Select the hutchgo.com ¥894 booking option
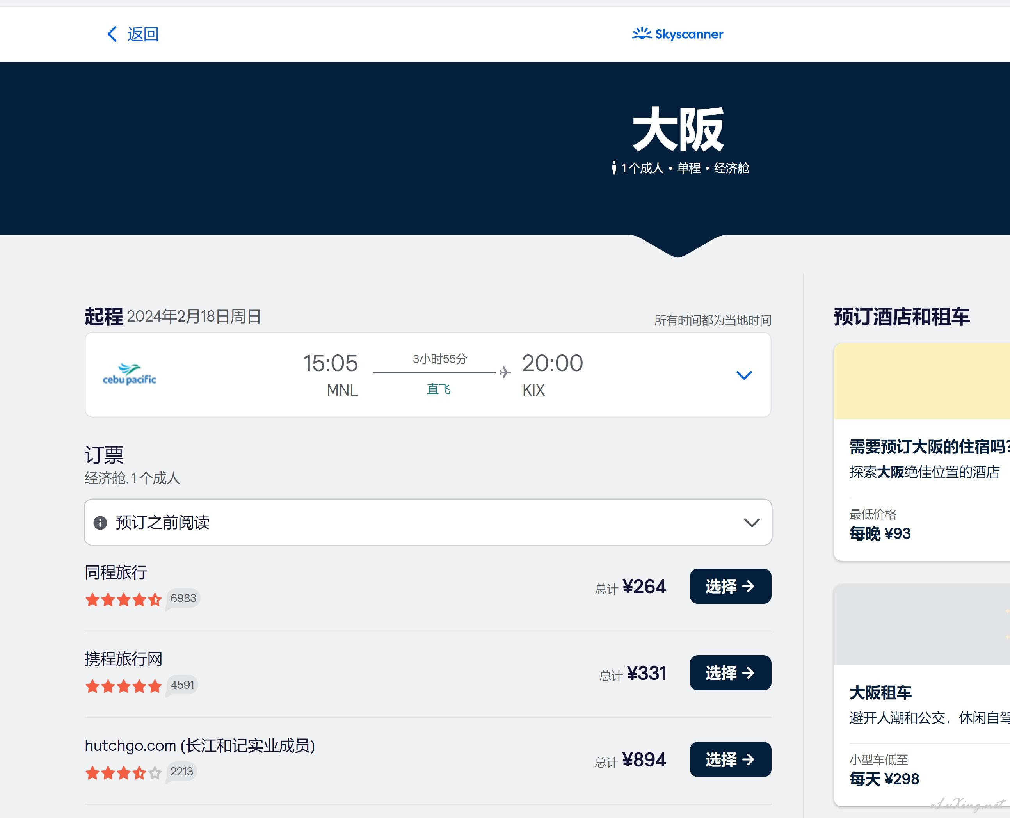The height and width of the screenshot is (818, 1010). point(730,759)
